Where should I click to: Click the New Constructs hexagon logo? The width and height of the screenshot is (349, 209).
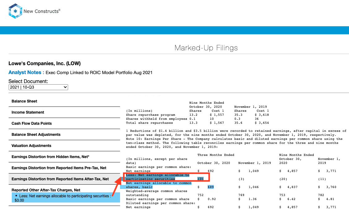coord(15,11)
